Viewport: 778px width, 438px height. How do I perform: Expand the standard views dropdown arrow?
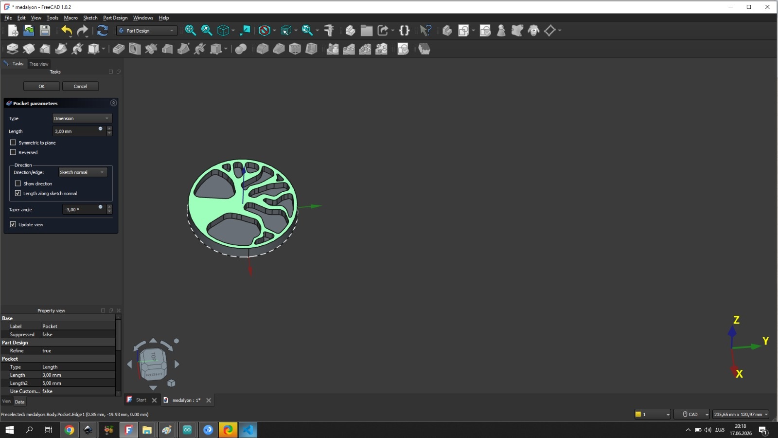coord(233,31)
